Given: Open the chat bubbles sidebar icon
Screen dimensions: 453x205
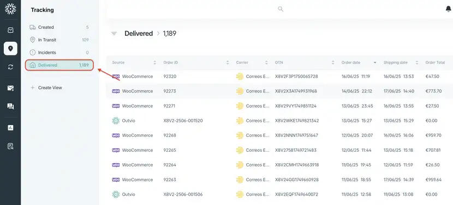Looking at the screenshot, I should 10,107.
